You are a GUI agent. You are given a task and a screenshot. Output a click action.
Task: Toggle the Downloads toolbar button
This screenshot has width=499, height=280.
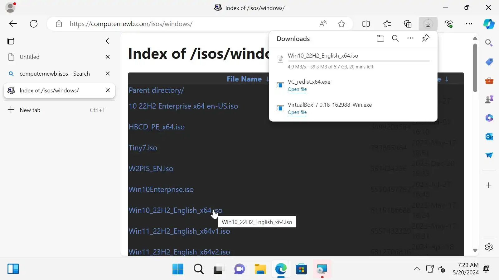point(428,24)
